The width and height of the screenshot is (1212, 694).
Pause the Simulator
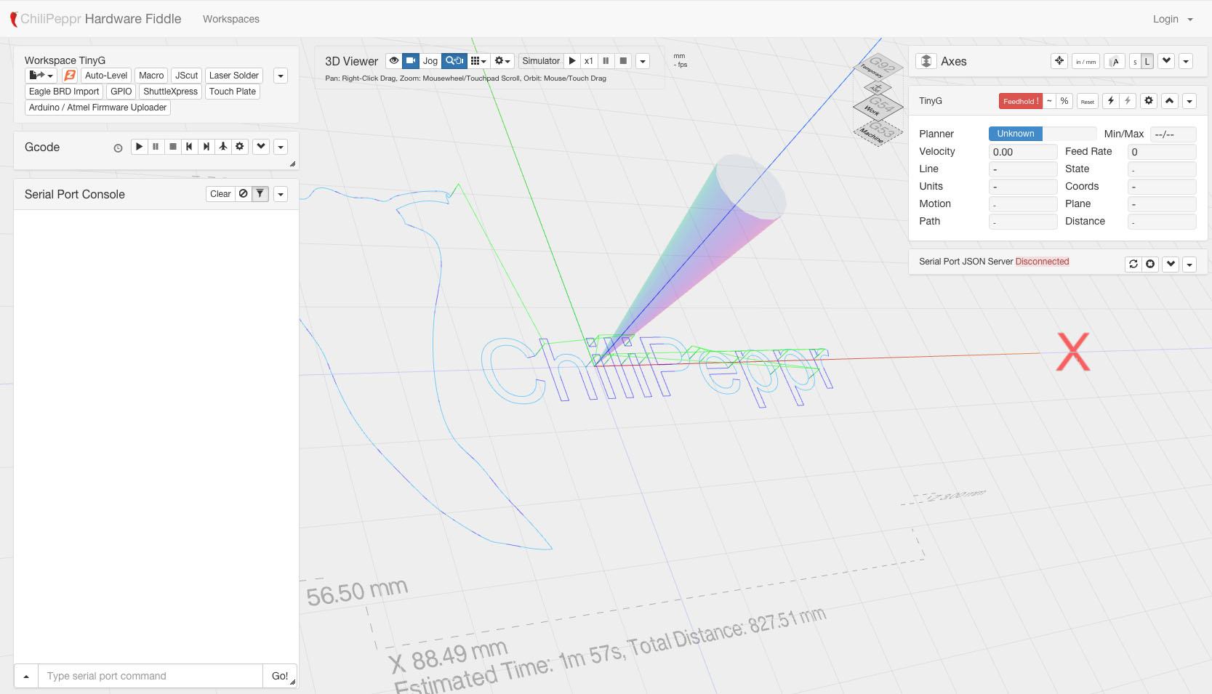(x=606, y=61)
